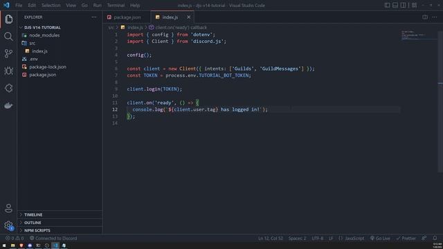
Task: Close the index.js tab
Action: point(188,17)
